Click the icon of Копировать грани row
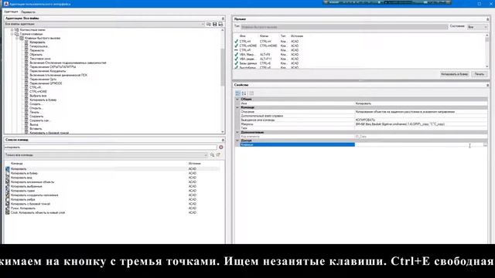 8,191
